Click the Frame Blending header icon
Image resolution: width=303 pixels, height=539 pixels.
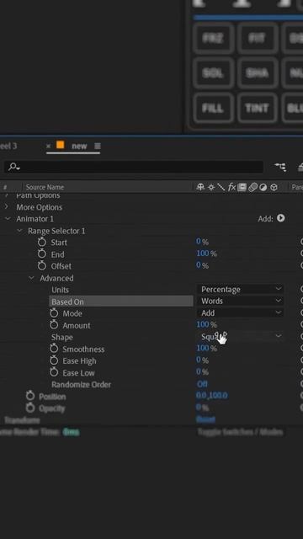tap(242, 187)
